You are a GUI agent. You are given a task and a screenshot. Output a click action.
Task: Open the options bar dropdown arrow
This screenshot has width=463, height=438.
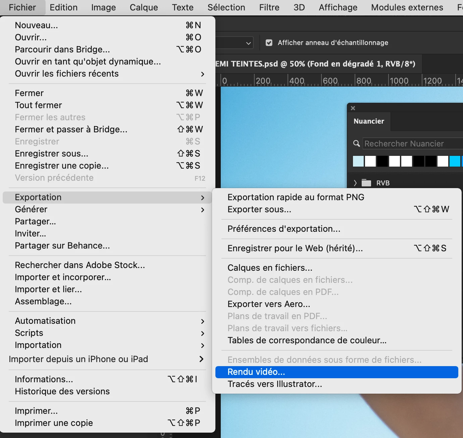tap(248, 43)
